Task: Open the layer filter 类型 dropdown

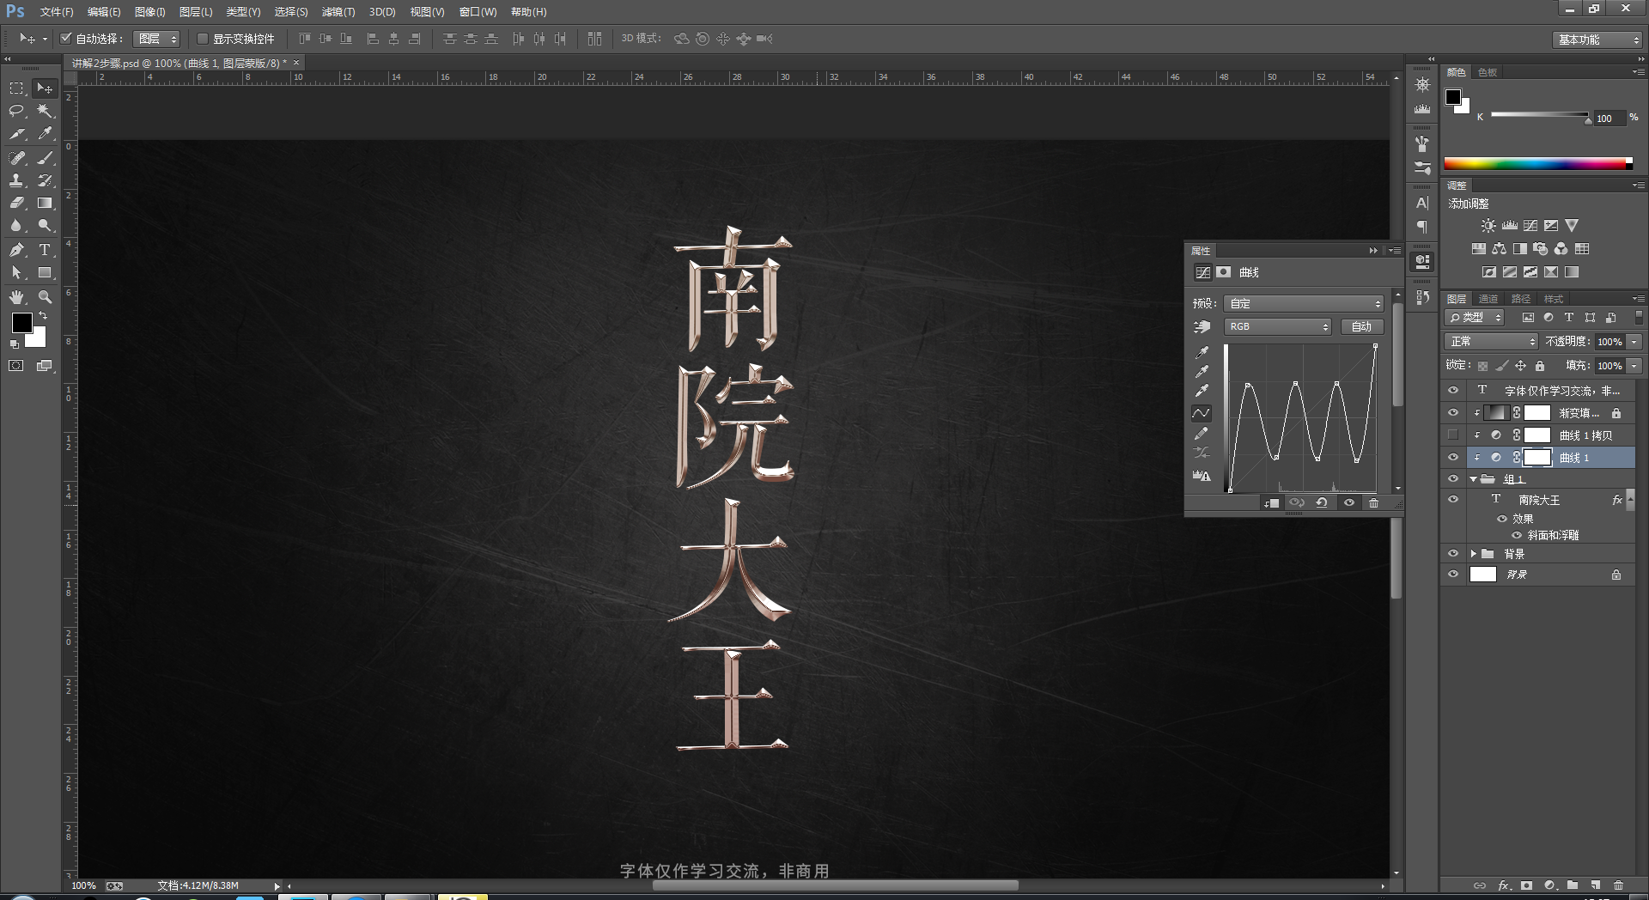Action: [x=1475, y=318]
